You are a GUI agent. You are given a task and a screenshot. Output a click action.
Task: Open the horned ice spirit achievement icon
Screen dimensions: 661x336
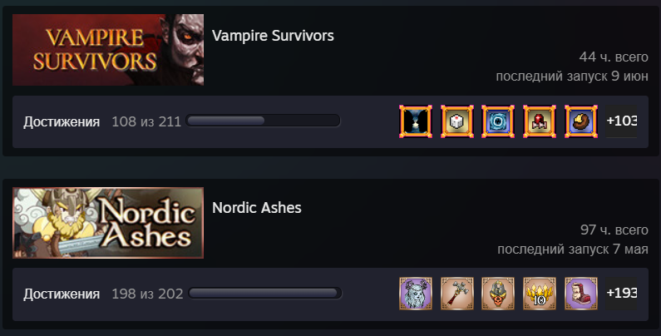pyautogui.click(x=415, y=294)
